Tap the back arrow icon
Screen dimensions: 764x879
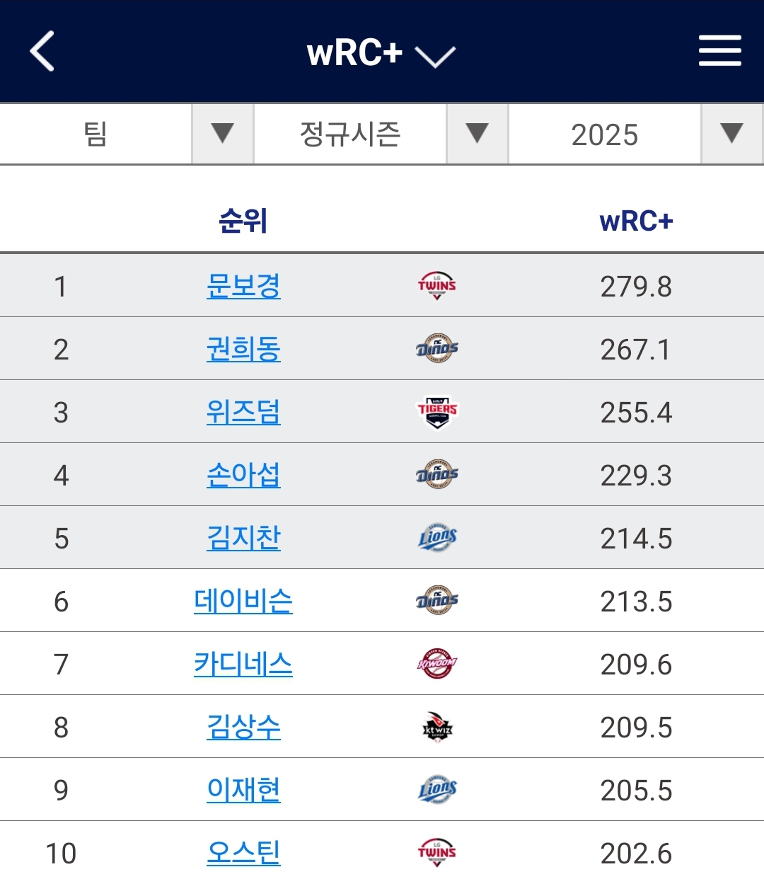coord(42,51)
